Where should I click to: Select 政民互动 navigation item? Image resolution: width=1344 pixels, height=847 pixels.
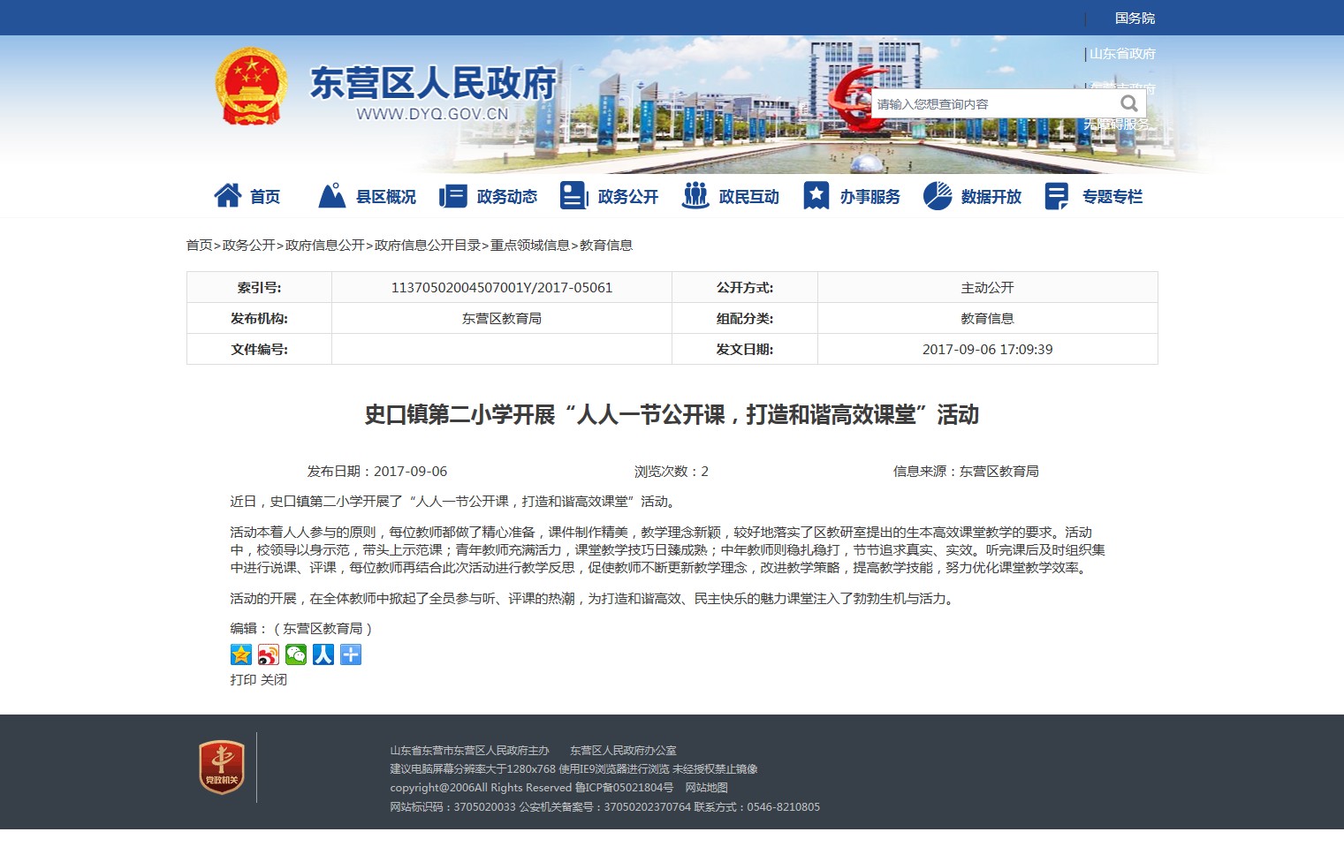pyautogui.click(x=731, y=196)
